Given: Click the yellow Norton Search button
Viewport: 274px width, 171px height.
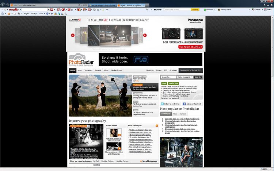Looking at the screenshot, I should pyautogui.click(x=195, y=9).
